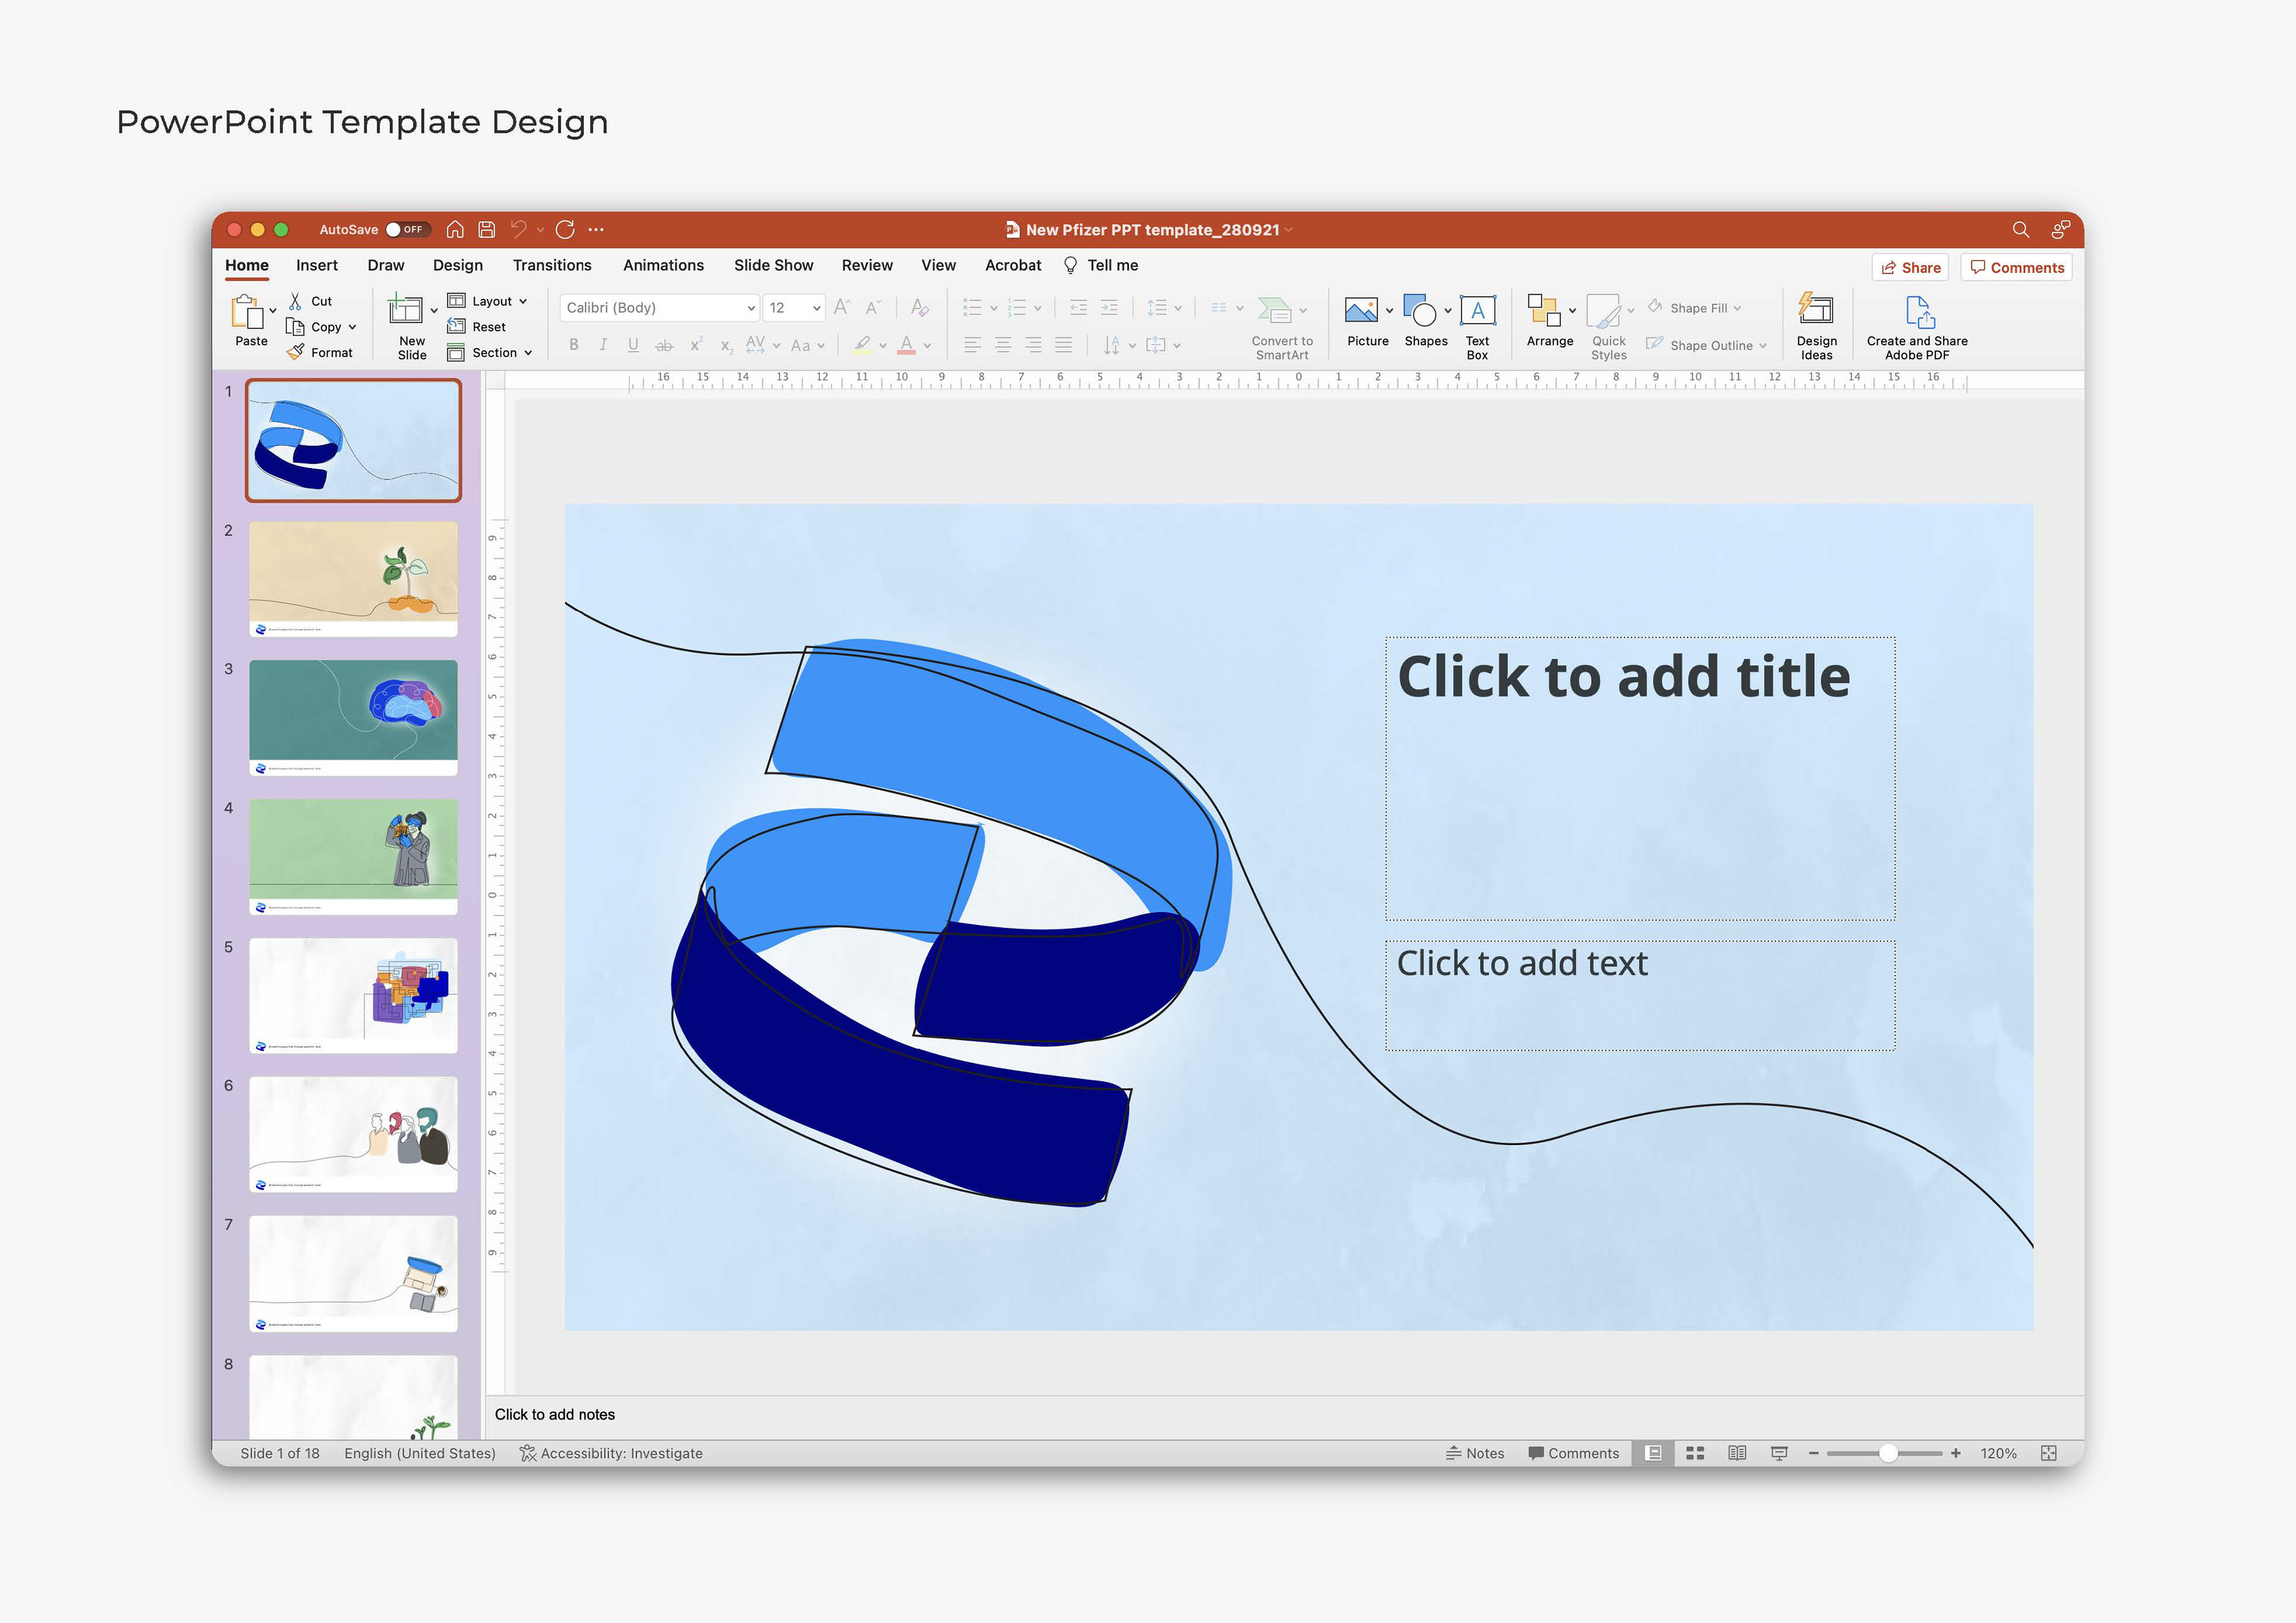Click the home icon in title bar

[455, 229]
